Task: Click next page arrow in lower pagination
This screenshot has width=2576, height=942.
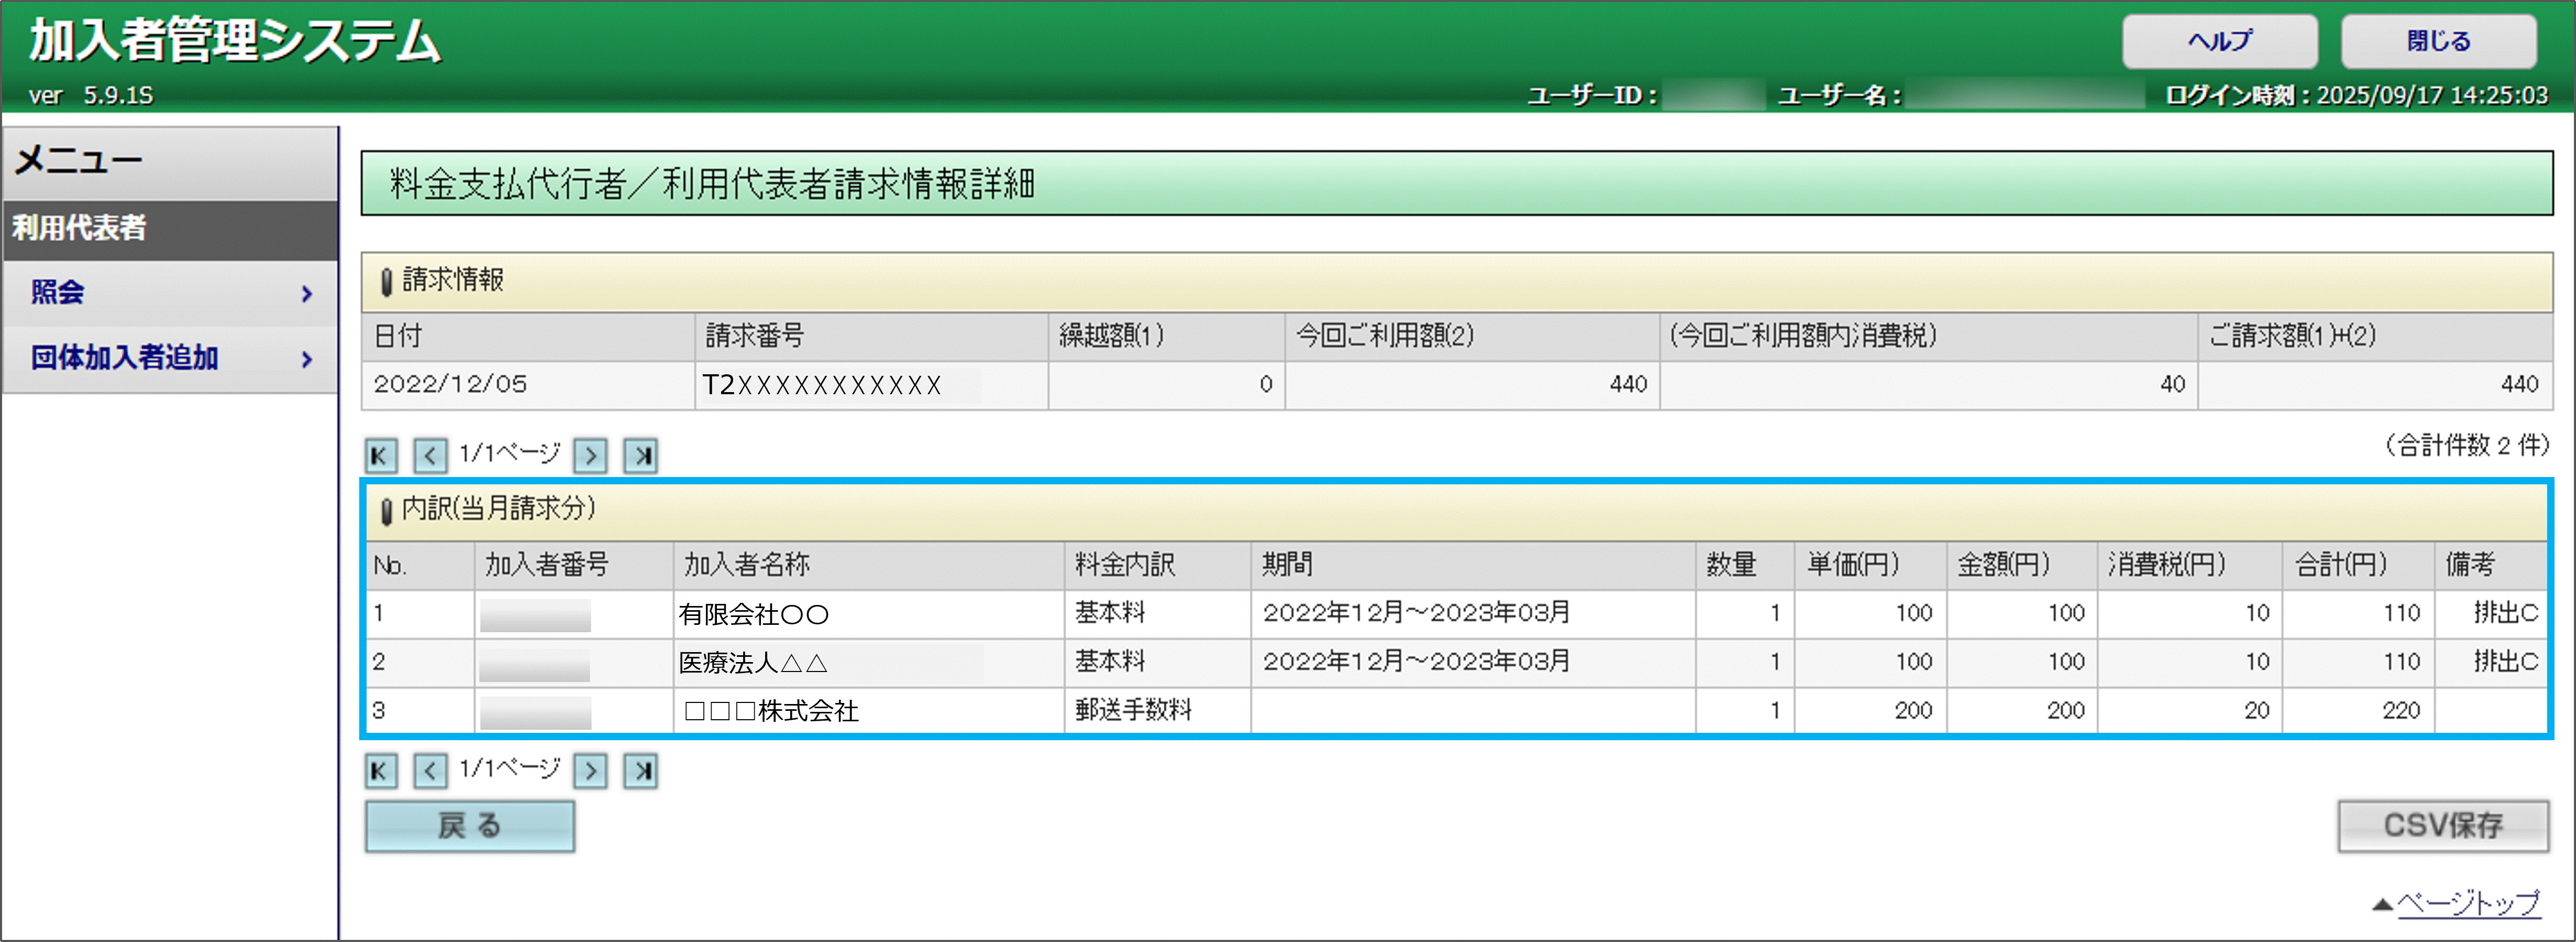Action: pyautogui.click(x=590, y=771)
